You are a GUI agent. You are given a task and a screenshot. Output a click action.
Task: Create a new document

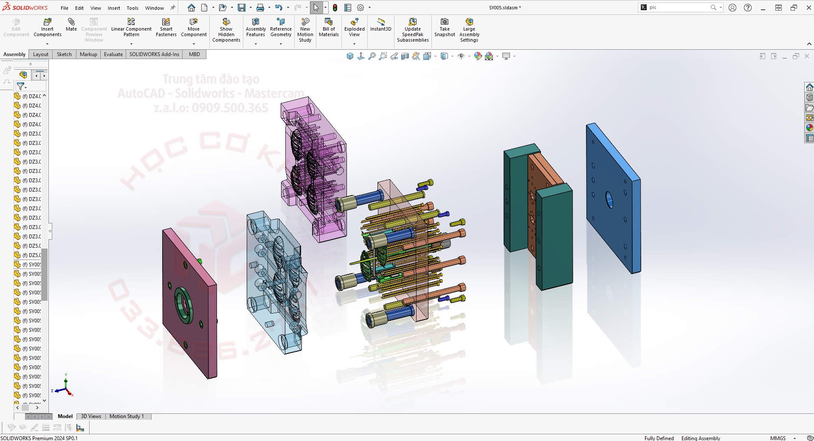click(205, 8)
